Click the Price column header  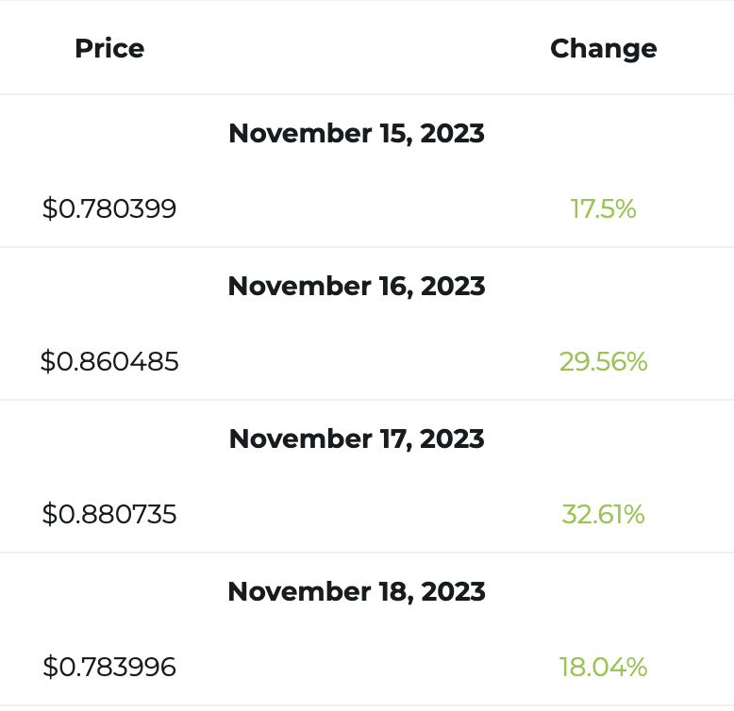click(109, 49)
